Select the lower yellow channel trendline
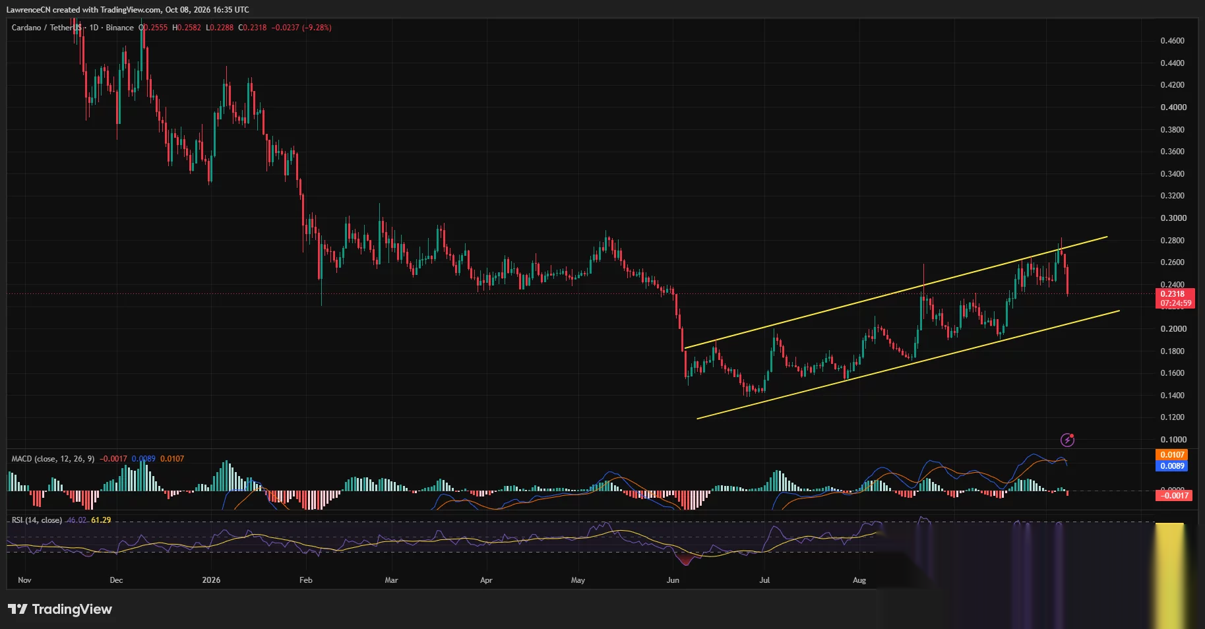1205x629 pixels. [908, 364]
